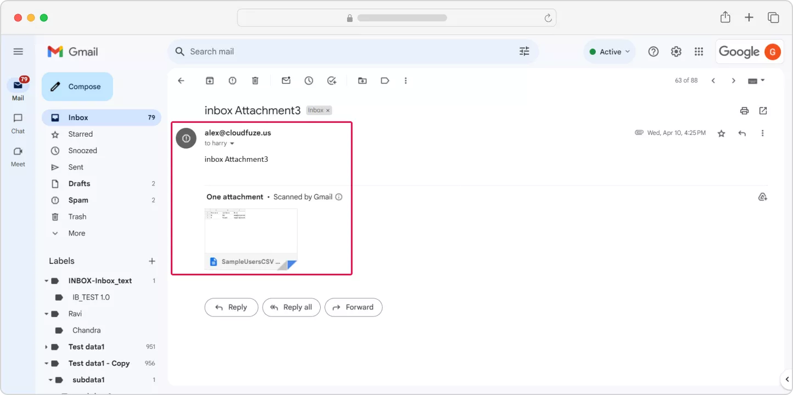The image size is (793, 395).
Task: Click the Reply all button
Action: point(291,307)
